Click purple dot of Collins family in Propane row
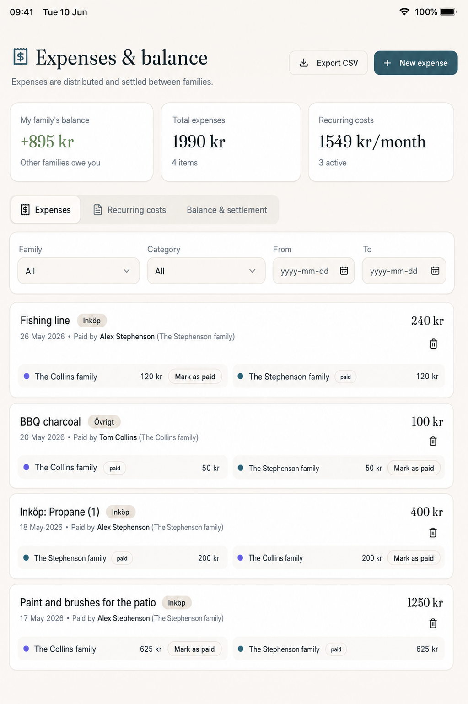Screen dimensions: 468x704 (x=241, y=557)
